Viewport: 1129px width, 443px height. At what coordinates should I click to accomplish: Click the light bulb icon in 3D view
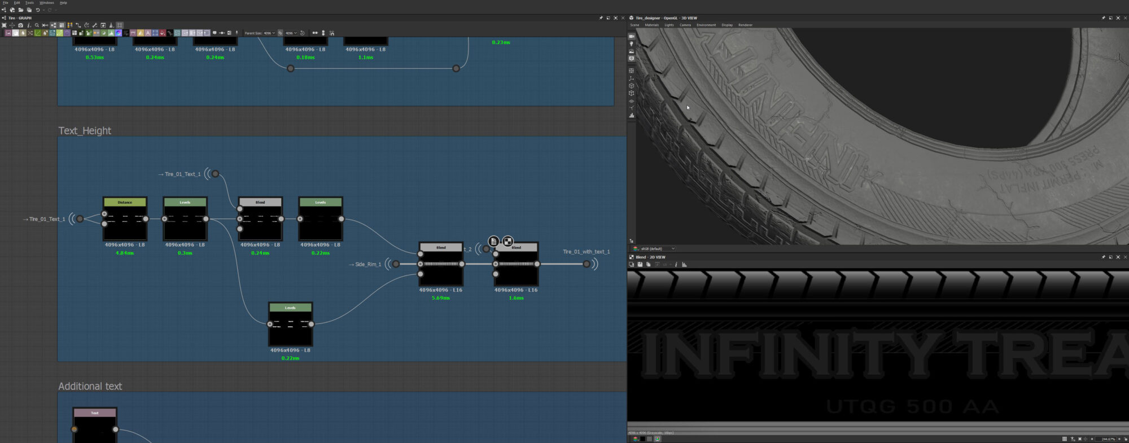(x=631, y=43)
